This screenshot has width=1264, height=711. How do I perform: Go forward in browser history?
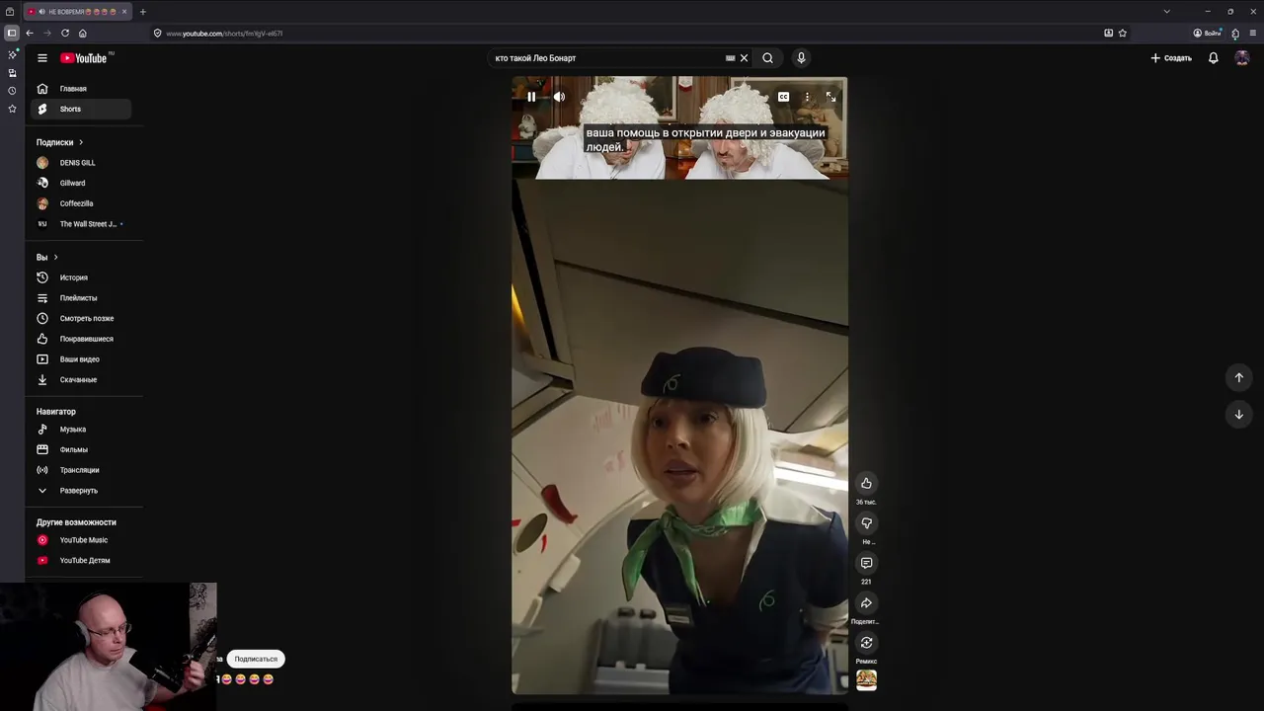[46, 33]
